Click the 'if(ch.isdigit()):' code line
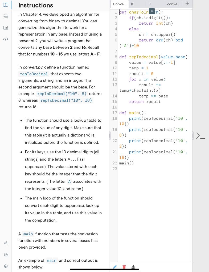This screenshot has height=272, width=209. 150,18
